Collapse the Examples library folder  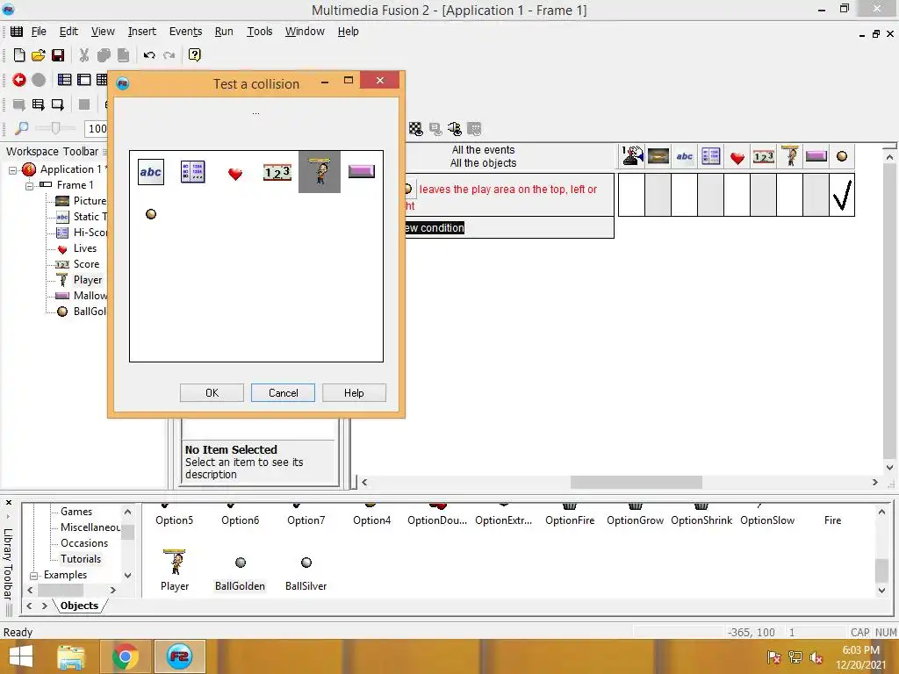pos(34,576)
